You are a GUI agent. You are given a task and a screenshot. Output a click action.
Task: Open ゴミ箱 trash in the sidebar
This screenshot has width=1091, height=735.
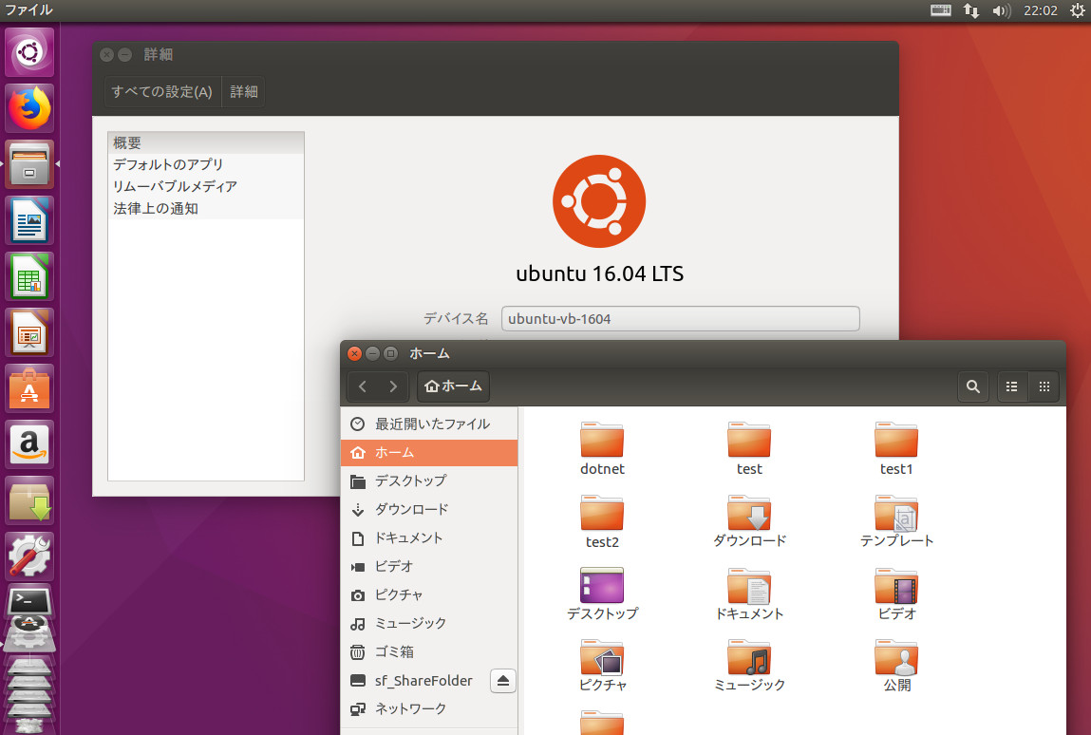pos(429,652)
